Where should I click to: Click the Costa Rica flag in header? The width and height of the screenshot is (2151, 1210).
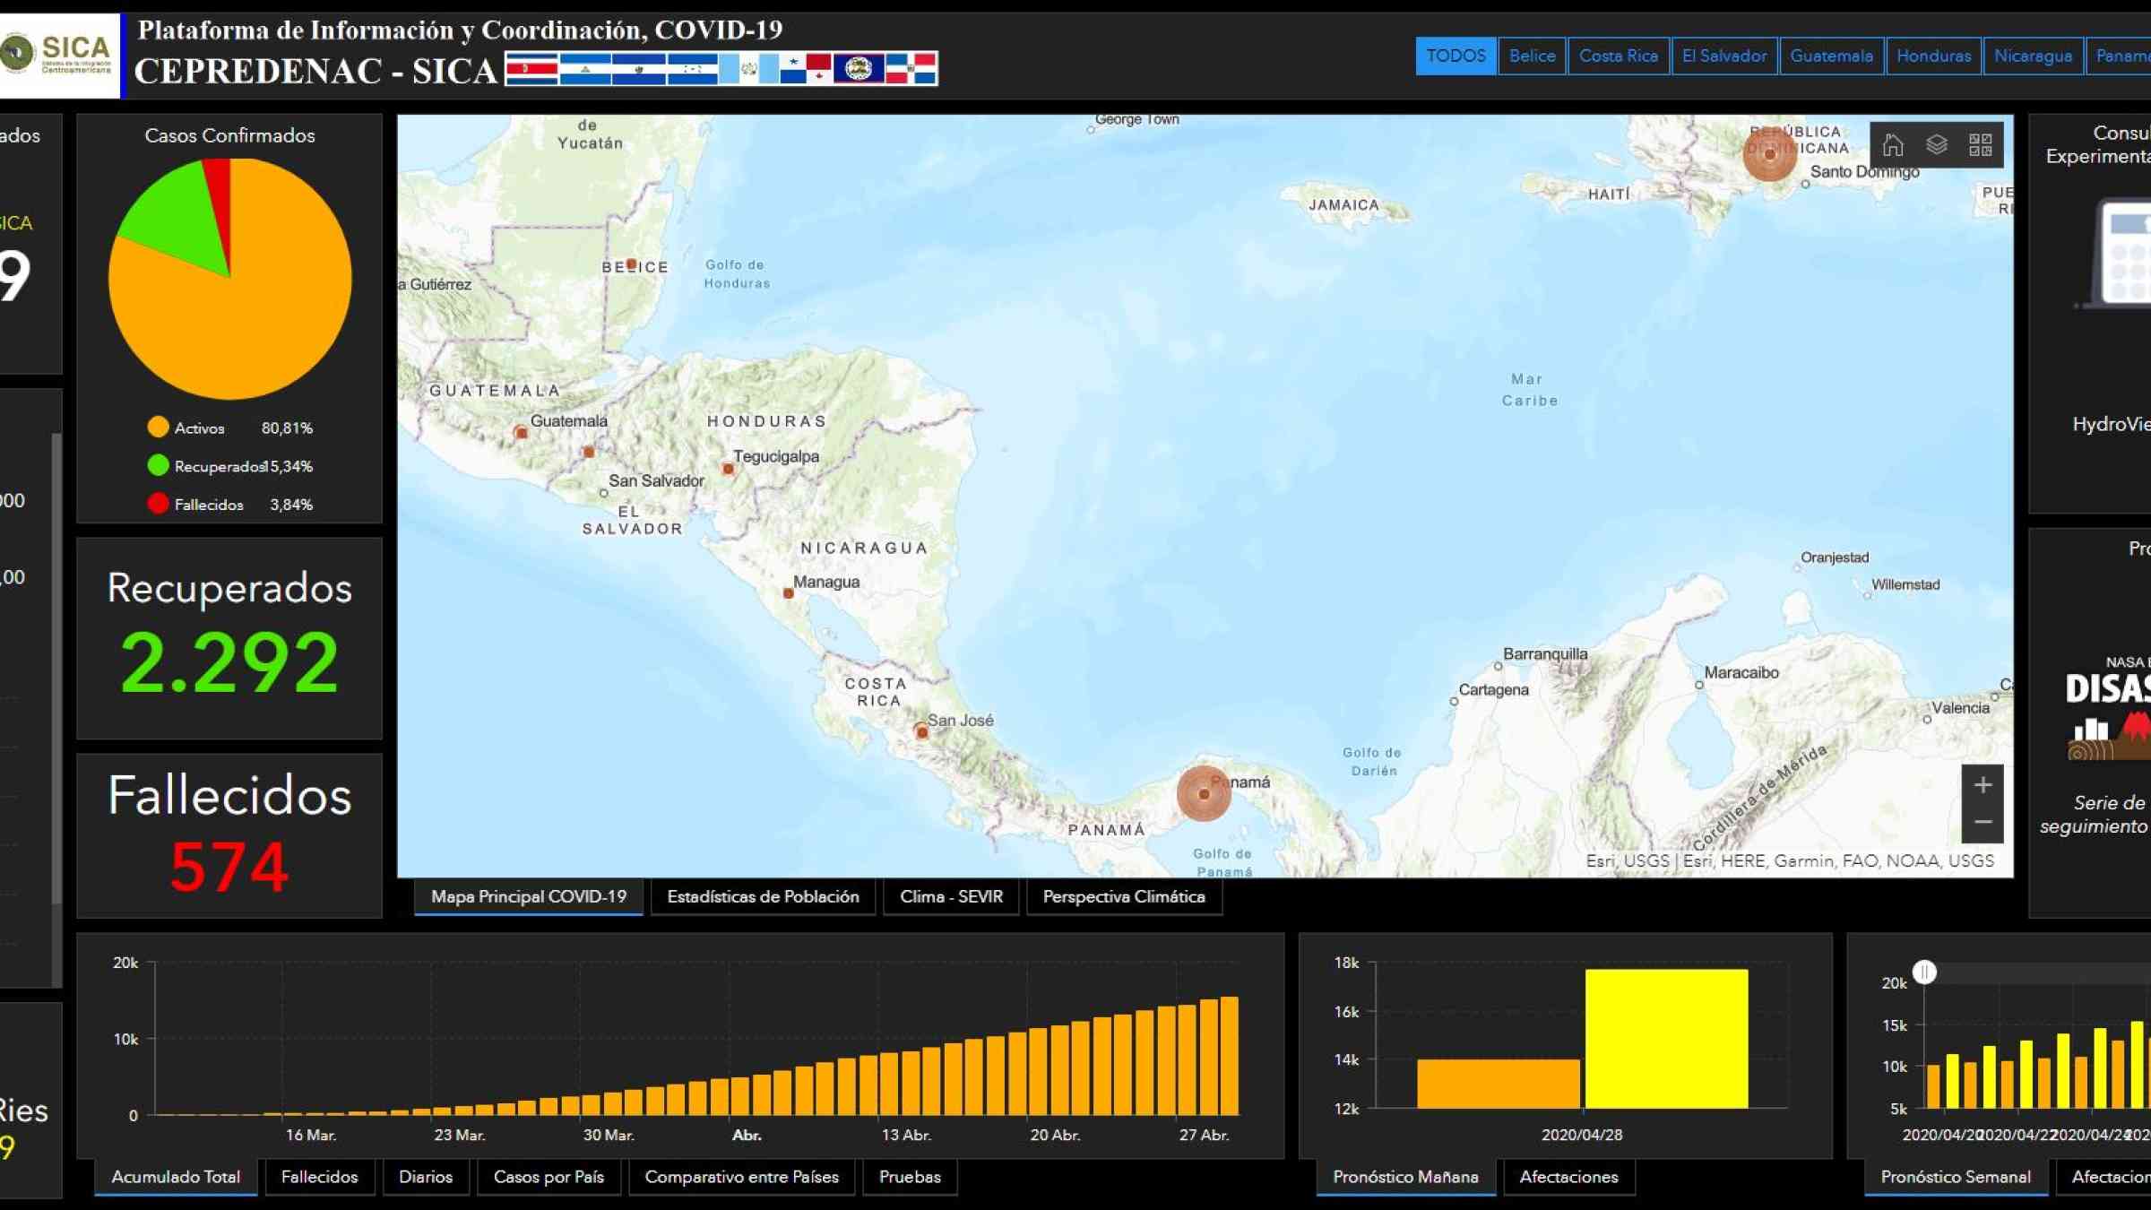coord(531,68)
